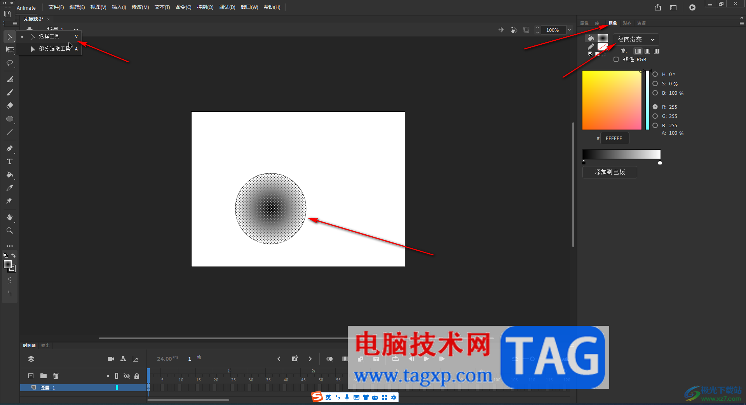
Task: Open the 文件(F) menu
Action: [x=56, y=7]
